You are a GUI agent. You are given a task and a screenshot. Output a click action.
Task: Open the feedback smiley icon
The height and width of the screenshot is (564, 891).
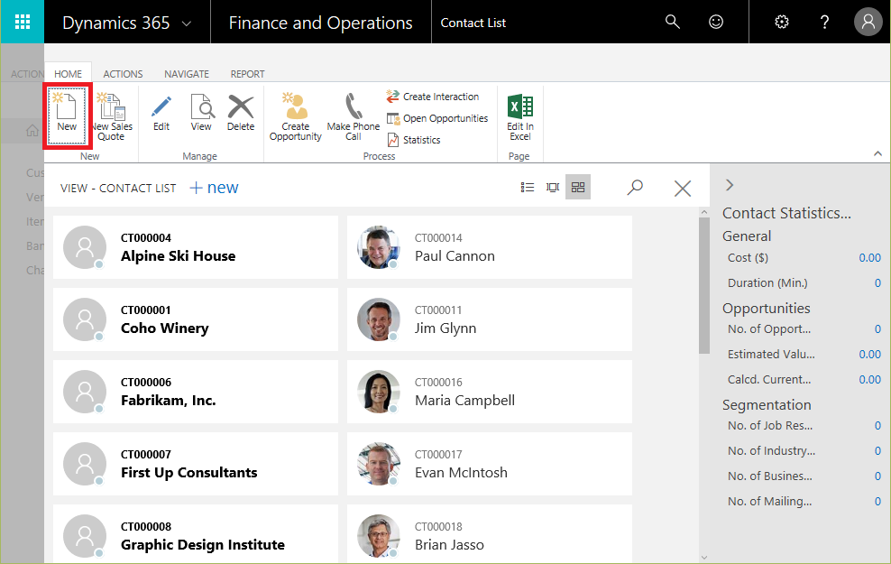[716, 22]
